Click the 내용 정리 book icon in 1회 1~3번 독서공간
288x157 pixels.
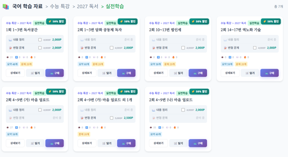pos(10,40)
